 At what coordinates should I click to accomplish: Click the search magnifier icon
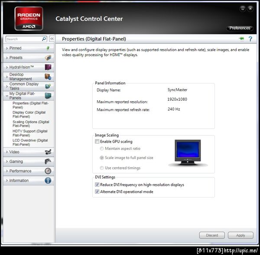(x=44, y=39)
